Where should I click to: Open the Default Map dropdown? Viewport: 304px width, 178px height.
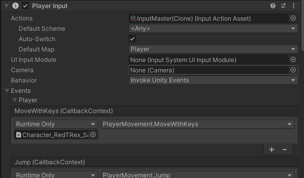[213, 49]
